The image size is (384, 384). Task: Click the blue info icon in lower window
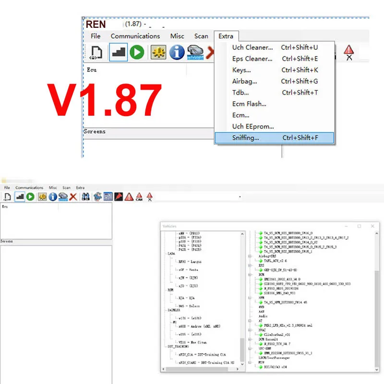53,197
